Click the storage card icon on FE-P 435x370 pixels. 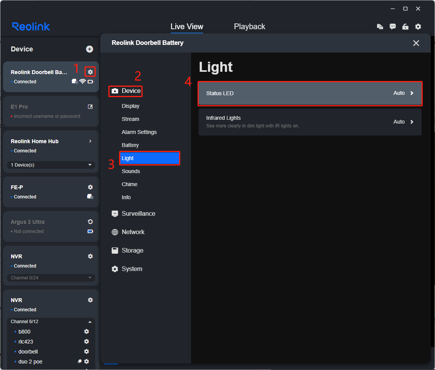tap(90, 197)
